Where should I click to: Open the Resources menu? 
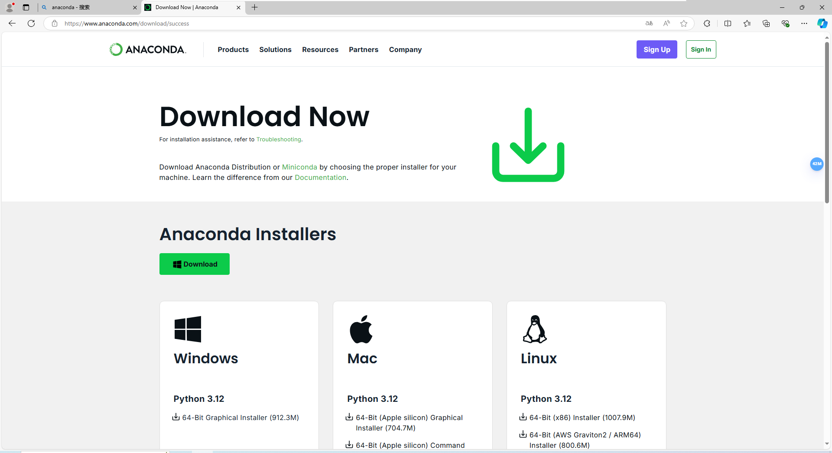(320, 50)
